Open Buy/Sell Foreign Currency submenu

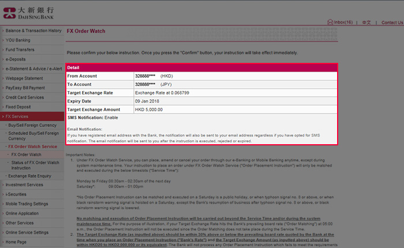coord(32,125)
